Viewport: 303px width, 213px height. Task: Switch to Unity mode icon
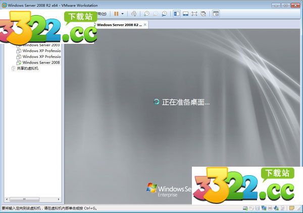(x=204, y=14)
